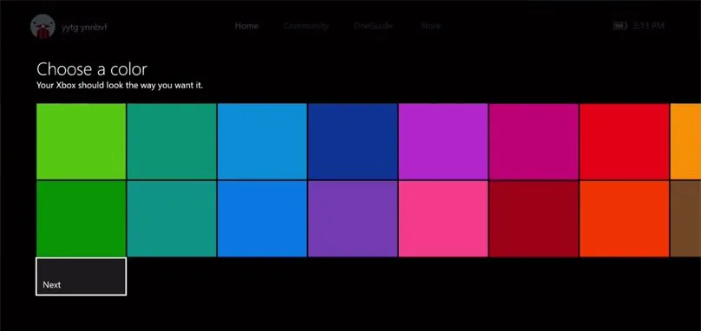Pick the dark green color swatch
Viewport: 701px width, 331px height.
[x=81, y=218]
